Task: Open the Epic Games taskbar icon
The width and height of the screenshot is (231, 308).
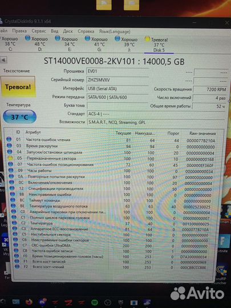Action: coord(121,302)
